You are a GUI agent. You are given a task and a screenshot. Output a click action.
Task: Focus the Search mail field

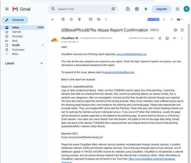83,9
